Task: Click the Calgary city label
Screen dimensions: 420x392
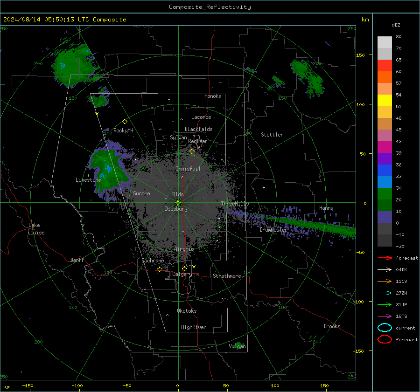Action: (x=182, y=274)
